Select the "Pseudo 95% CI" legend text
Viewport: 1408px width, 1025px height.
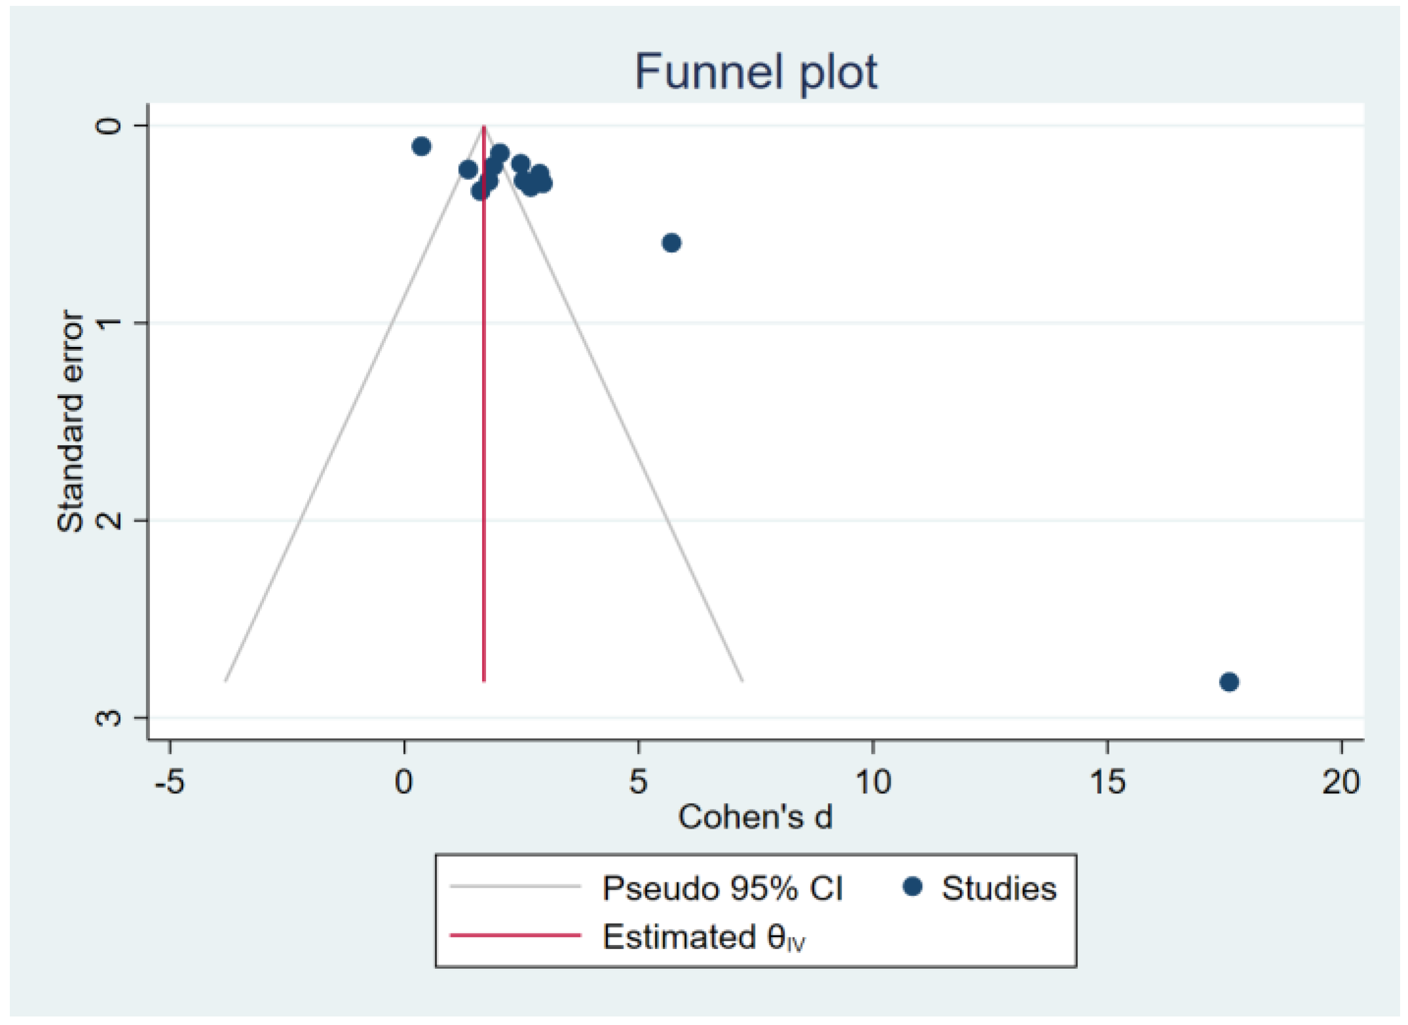click(722, 888)
